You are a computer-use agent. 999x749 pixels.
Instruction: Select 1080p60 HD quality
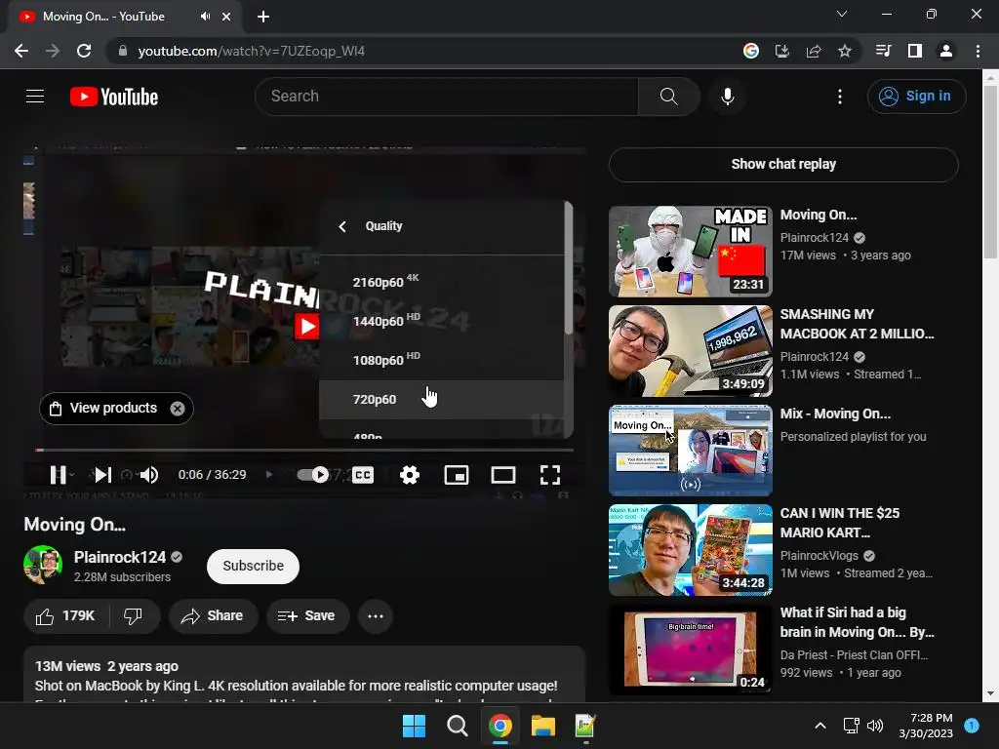tap(442, 360)
